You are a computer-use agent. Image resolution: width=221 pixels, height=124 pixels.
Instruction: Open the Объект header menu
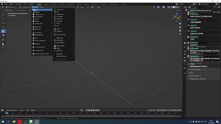click(42, 7)
